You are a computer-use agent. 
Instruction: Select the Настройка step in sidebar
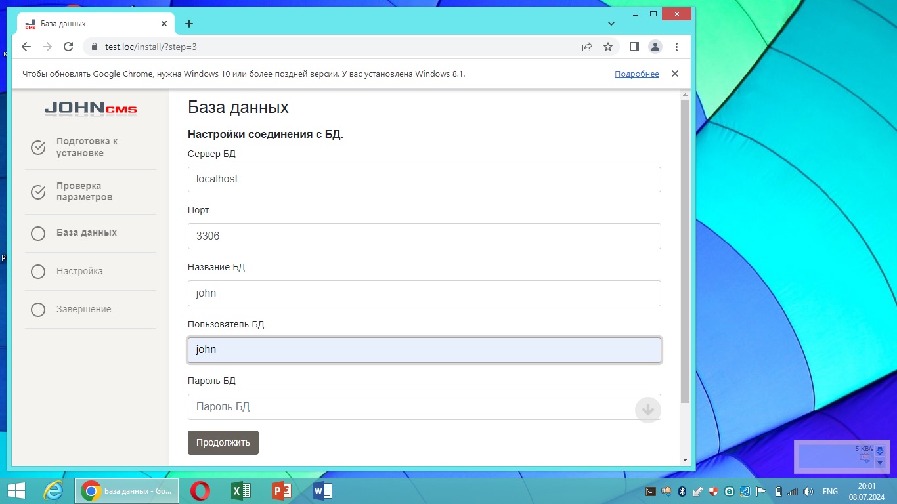tap(79, 271)
